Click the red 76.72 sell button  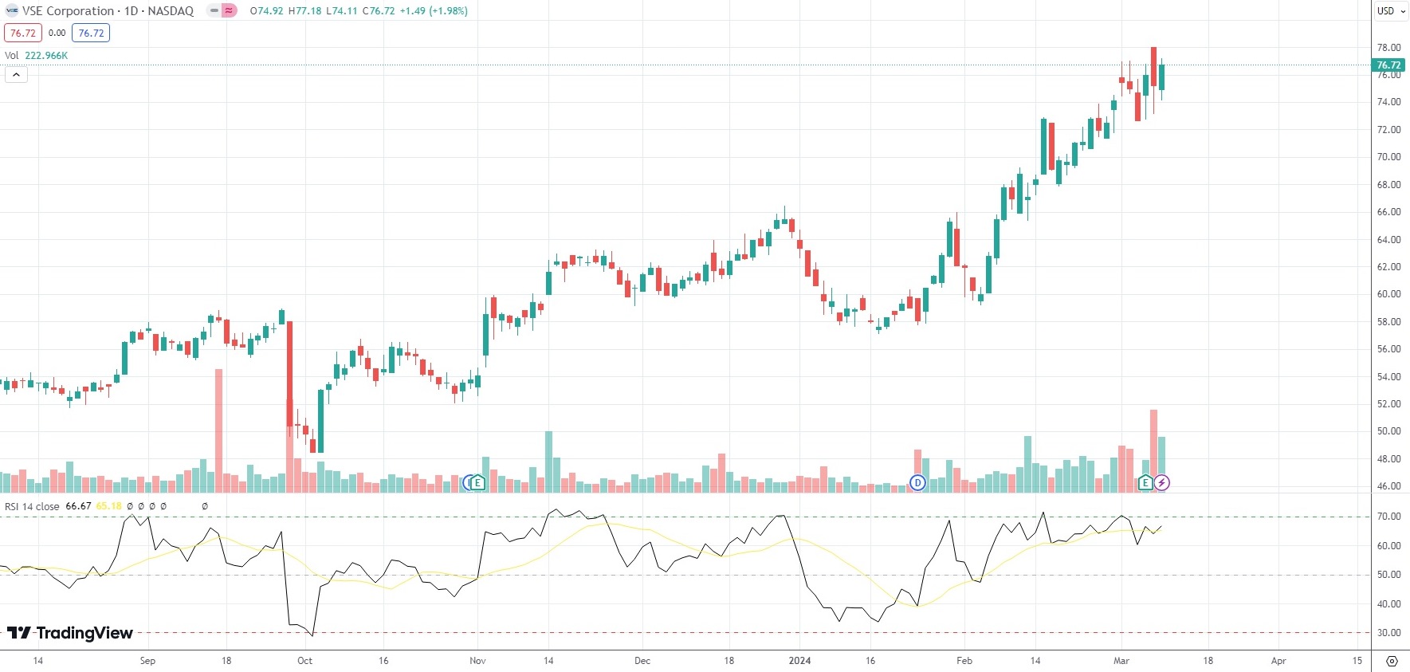[22, 33]
